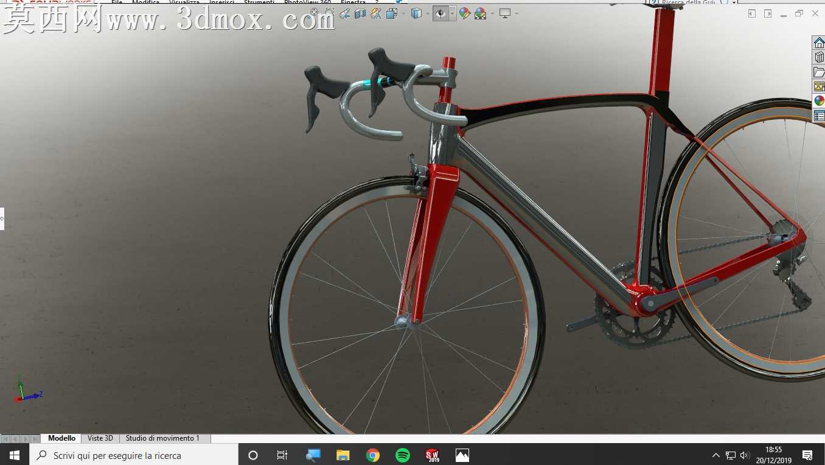Open the Windows Start menu

15,455
